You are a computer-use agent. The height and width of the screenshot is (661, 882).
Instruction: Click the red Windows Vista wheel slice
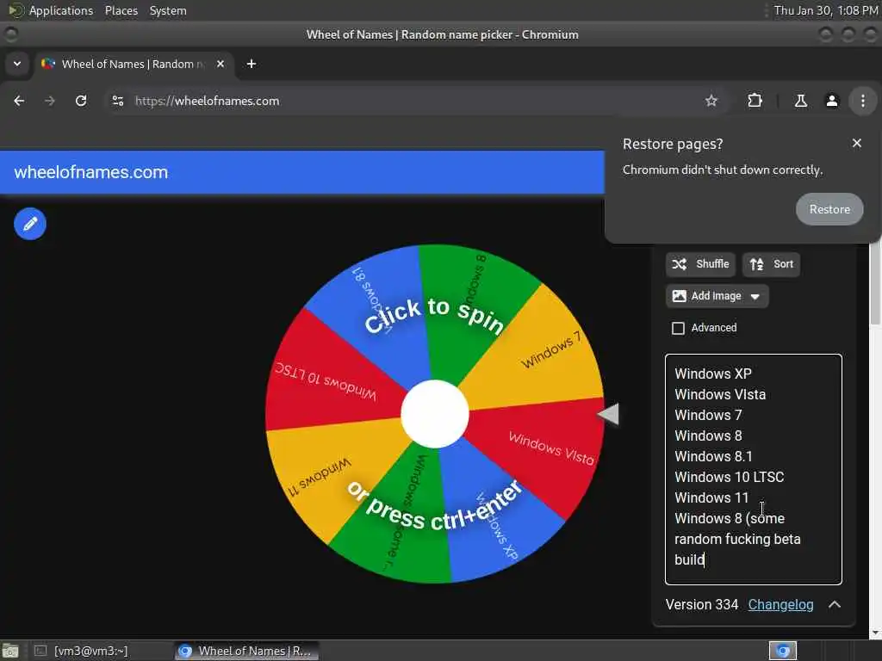click(x=540, y=449)
